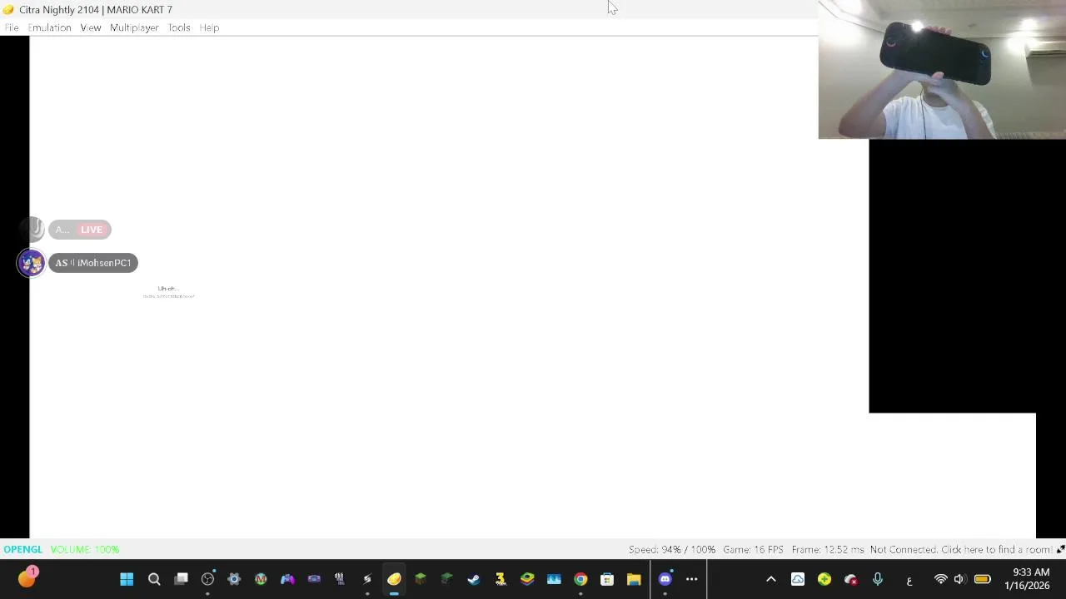
Task: Click the iMohsenPC1 user avatar
Action: pyautogui.click(x=32, y=263)
